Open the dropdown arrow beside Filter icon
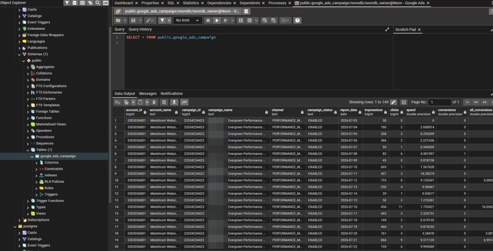Viewport: 493px width, 251px height. click(x=169, y=20)
